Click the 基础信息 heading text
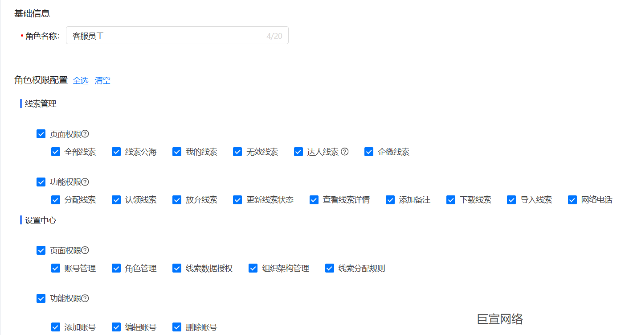621x335 pixels. (32, 13)
